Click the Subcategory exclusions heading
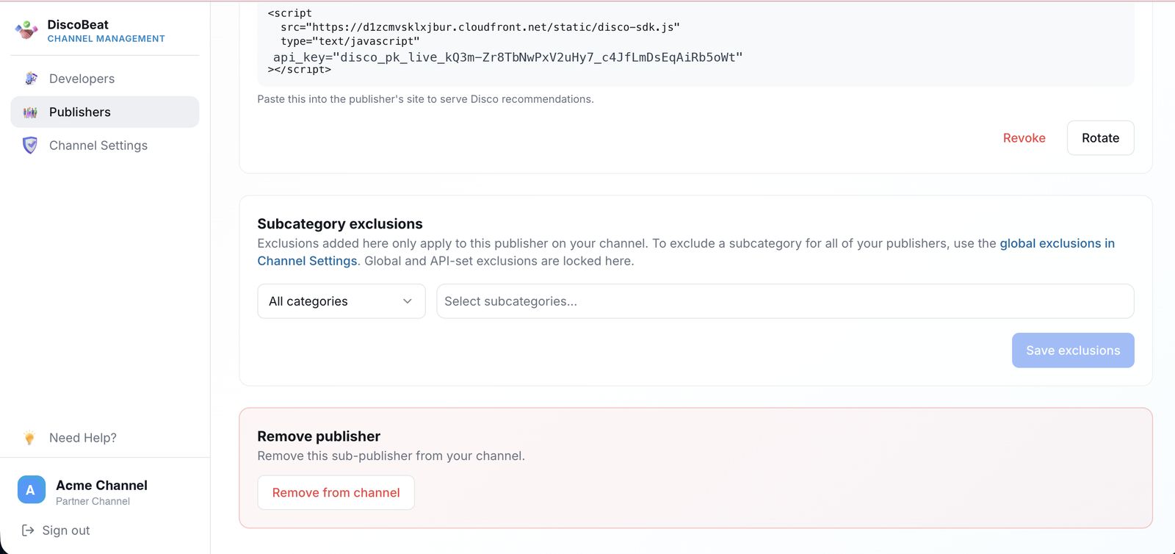Image resolution: width=1175 pixels, height=554 pixels. pyautogui.click(x=340, y=224)
